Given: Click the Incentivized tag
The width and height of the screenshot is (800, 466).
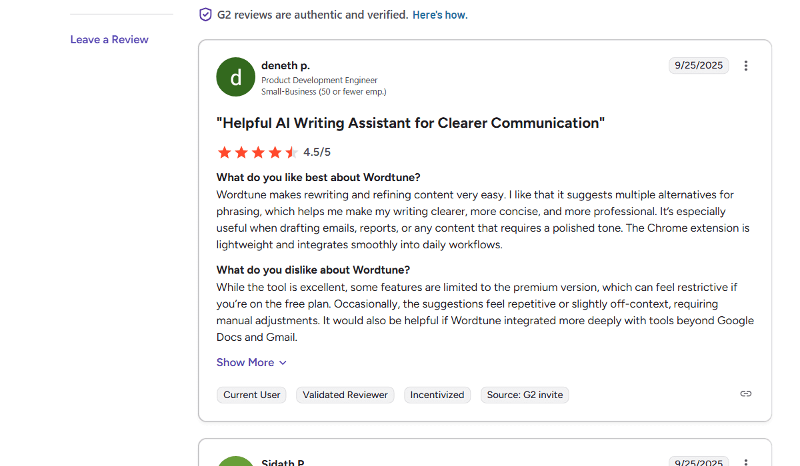Looking at the screenshot, I should [x=437, y=395].
